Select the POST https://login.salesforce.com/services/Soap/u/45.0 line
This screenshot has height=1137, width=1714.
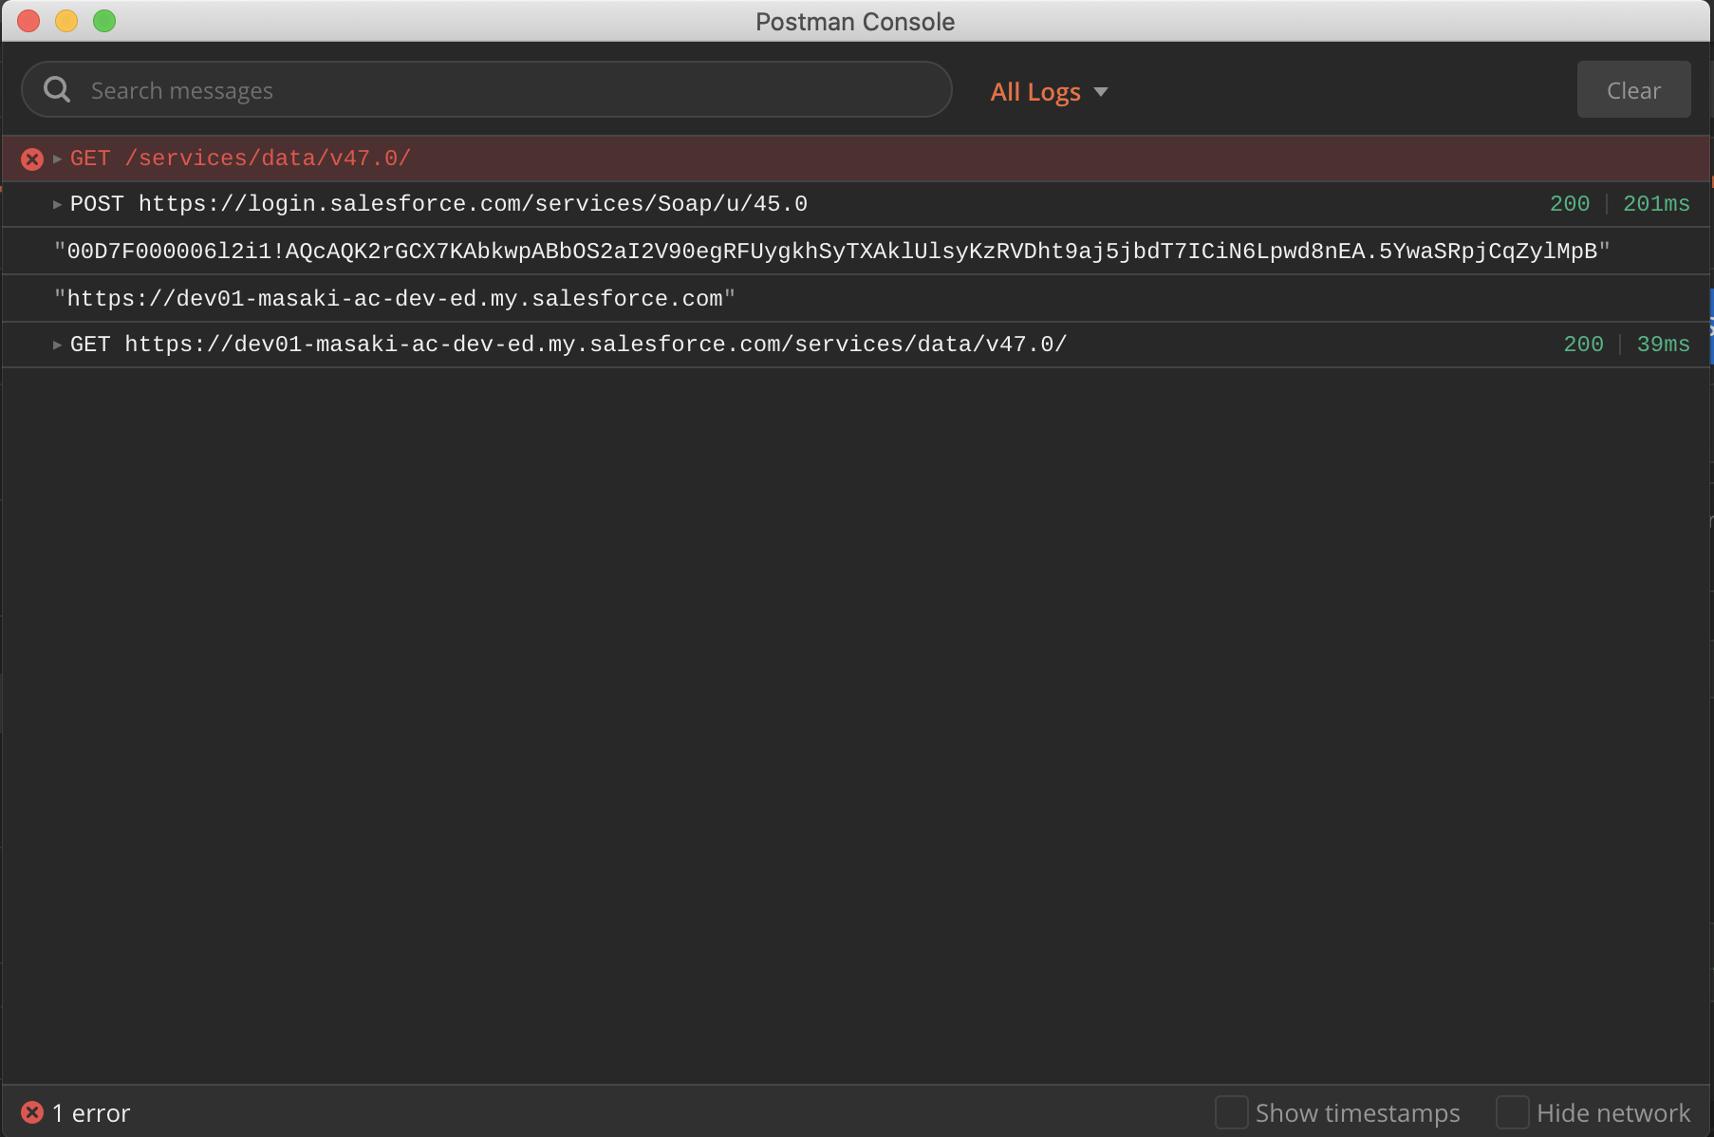click(x=438, y=204)
